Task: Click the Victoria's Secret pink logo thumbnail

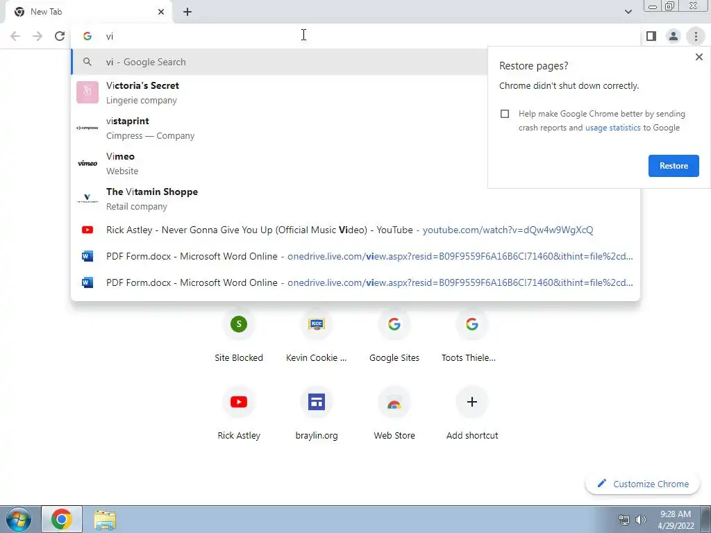Action: tap(87, 92)
